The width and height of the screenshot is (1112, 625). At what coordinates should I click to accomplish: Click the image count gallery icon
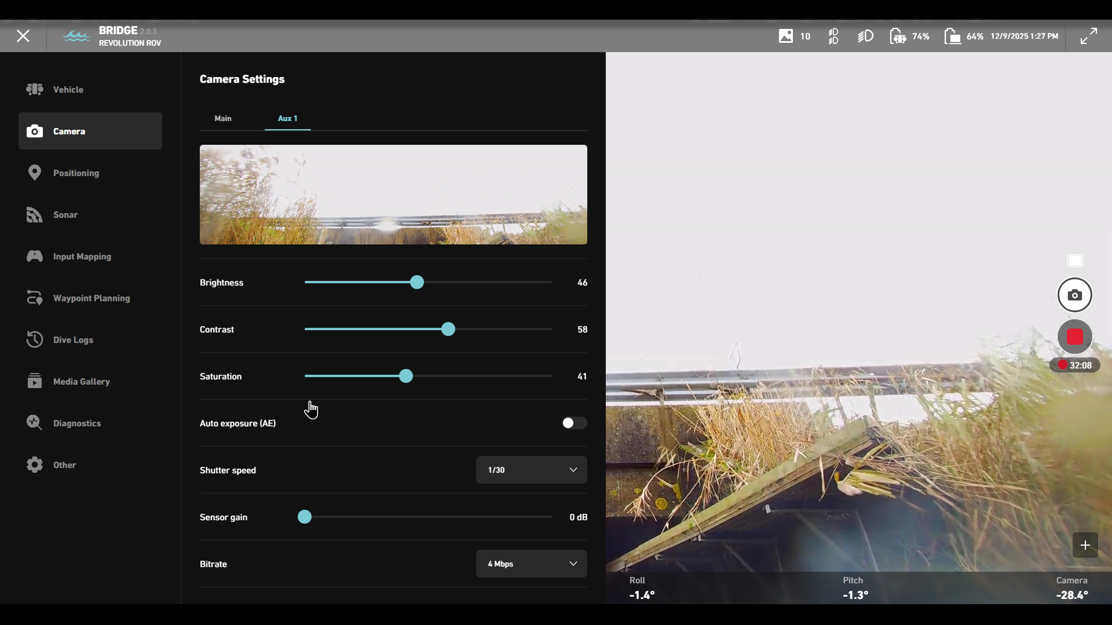[786, 36]
